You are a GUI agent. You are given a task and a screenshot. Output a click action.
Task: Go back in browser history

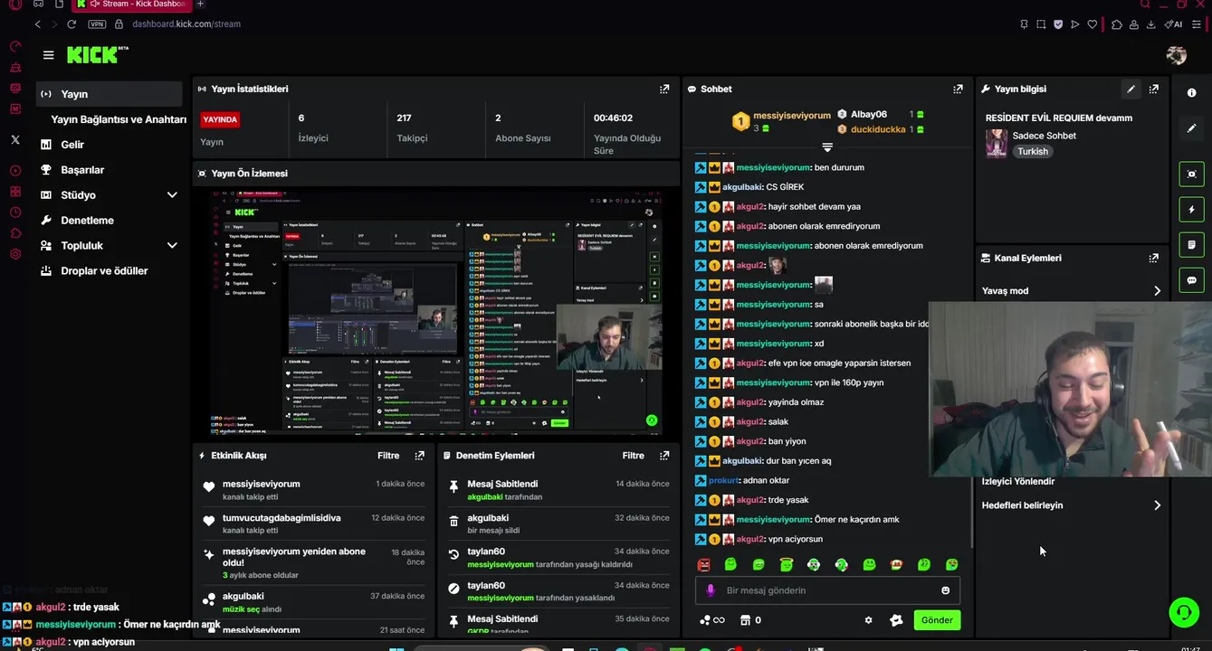pyautogui.click(x=37, y=24)
